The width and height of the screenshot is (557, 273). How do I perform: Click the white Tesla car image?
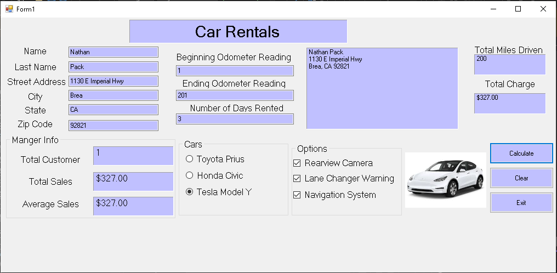click(445, 180)
